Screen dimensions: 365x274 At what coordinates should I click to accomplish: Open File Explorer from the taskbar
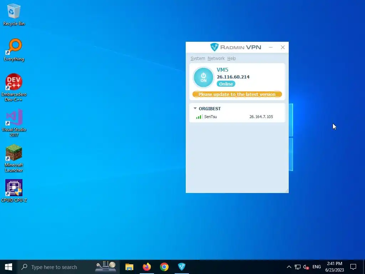point(129,267)
